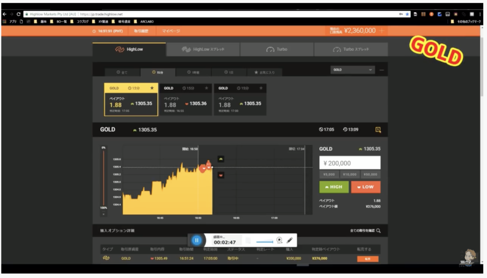The image size is (487, 278).
Task: Sell the open GOLD position with 転売 button
Action: 368,259
